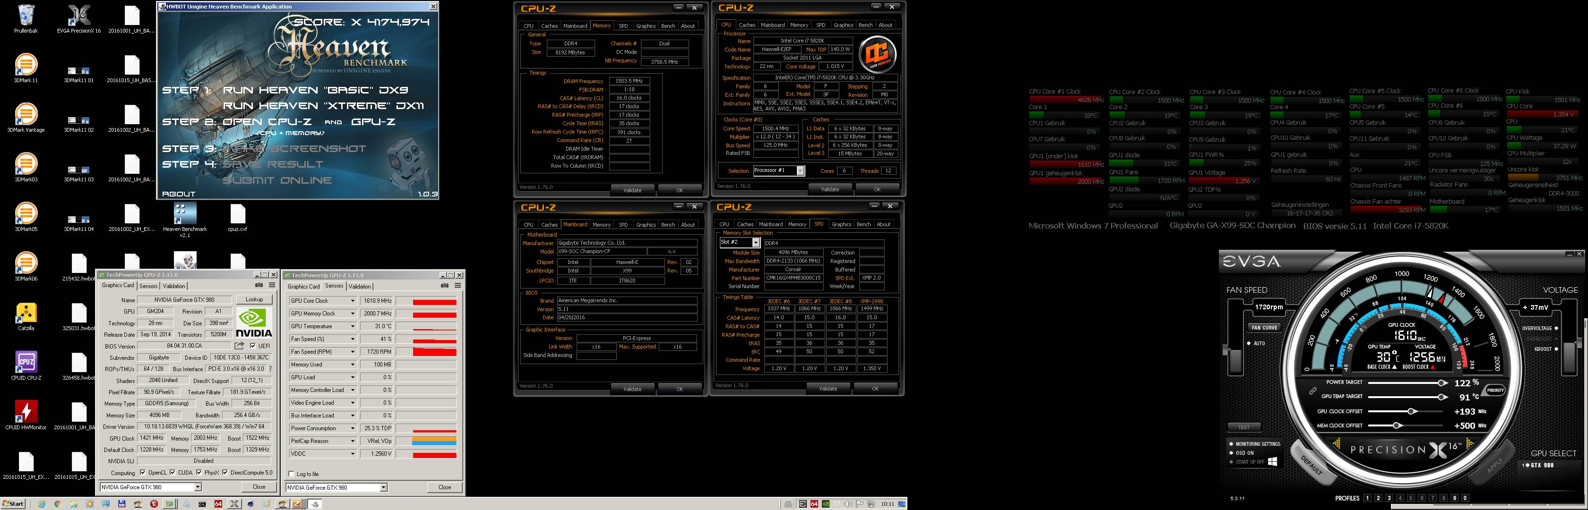This screenshot has width=1588, height=510.
Task: Open the Heaven Benchmark v2.1 desktop icon
Action: tap(185, 213)
